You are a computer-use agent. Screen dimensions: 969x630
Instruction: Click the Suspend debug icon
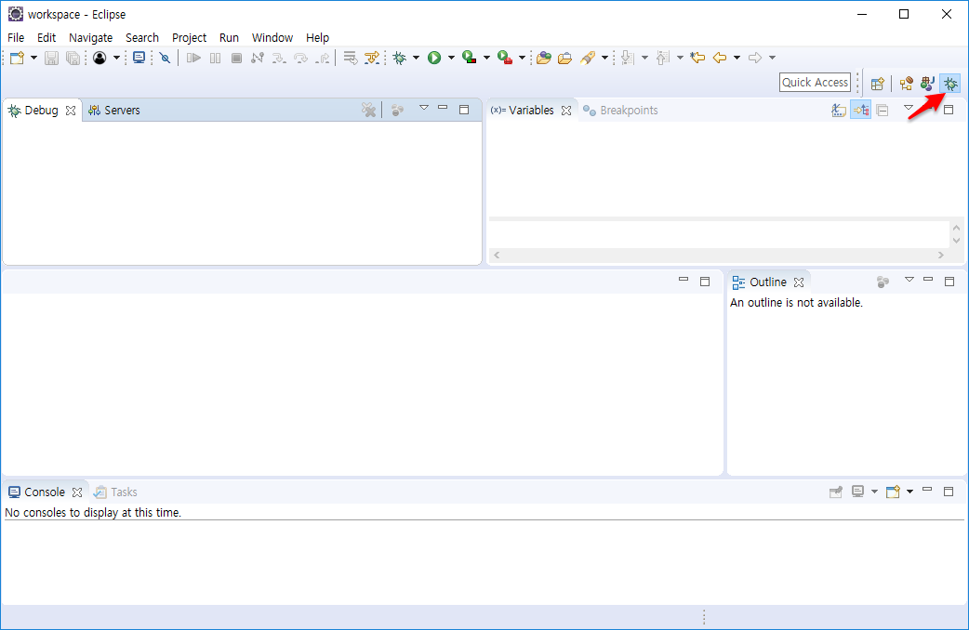click(215, 58)
